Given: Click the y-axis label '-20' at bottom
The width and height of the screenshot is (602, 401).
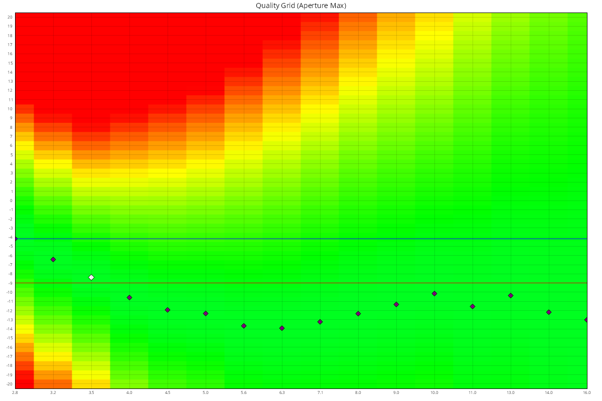Looking at the screenshot, I should tap(9, 384).
